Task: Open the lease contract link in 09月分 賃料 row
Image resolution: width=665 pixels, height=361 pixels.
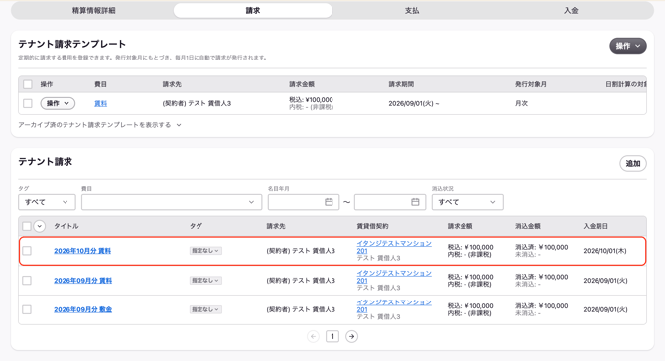Action: [394, 277]
